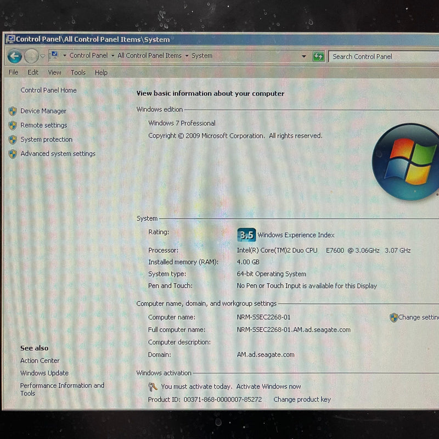Click the Change product key link
439x439 pixels.
pos(302,399)
